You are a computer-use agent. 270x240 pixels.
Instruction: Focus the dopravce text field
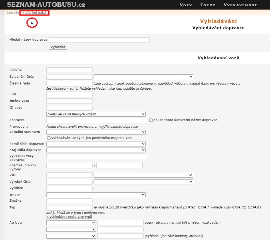pyautogui.click(x=97, y=120)
